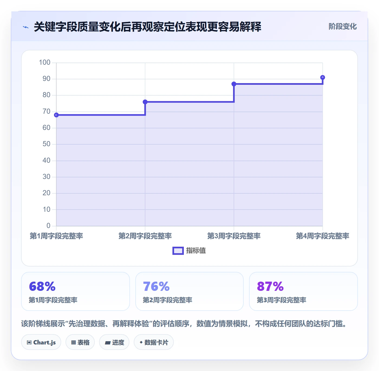This screenshot has width=379, height=371.
Task: Click the description text starting with 该阶梯线展示
Action: pos(185,324)
